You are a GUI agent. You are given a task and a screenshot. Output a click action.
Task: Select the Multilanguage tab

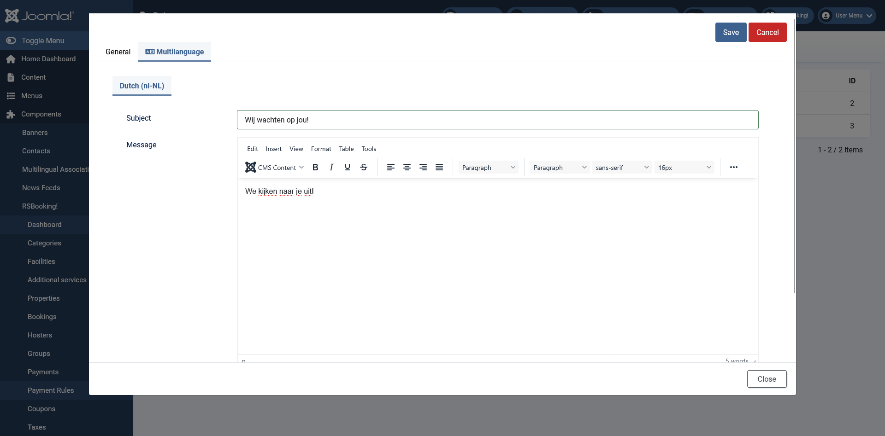[x=175, y=52]
